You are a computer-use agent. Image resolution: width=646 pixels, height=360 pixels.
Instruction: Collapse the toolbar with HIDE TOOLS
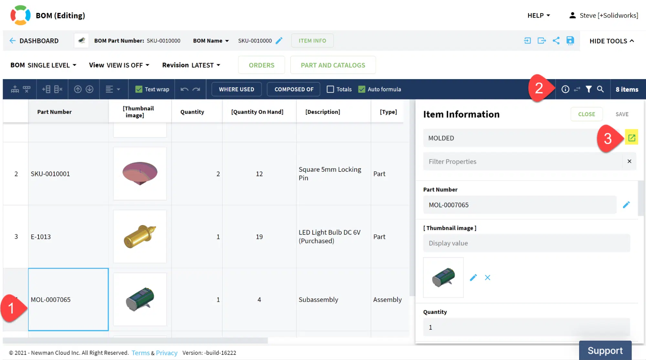[x=612, y=41]
